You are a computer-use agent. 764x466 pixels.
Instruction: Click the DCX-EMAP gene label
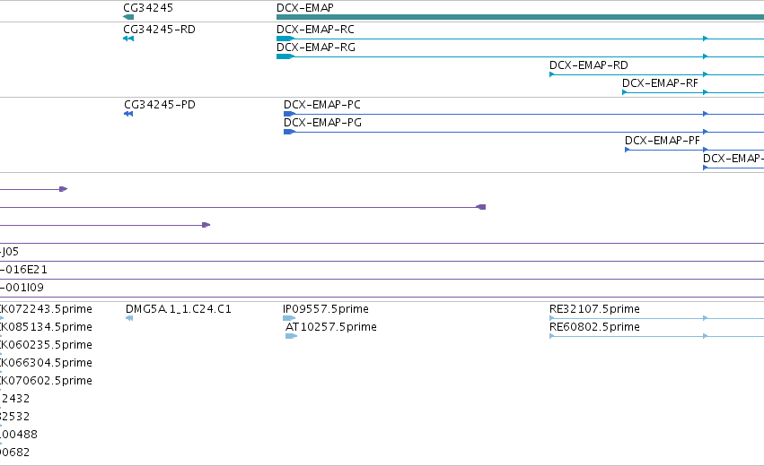tap(305, 8)
